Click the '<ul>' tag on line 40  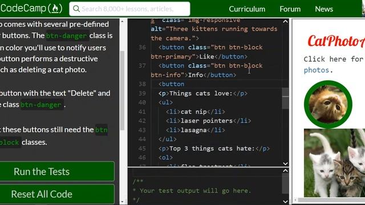click(166, 102)
